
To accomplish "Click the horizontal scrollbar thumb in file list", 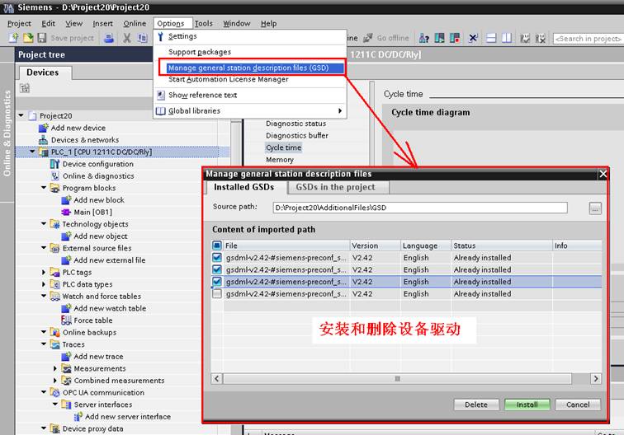I will point(397,379).
